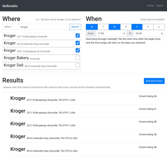This screenshot has width=167, height=156.
Task: Click the Kroger Deli list row text
Action: (30, 65)
